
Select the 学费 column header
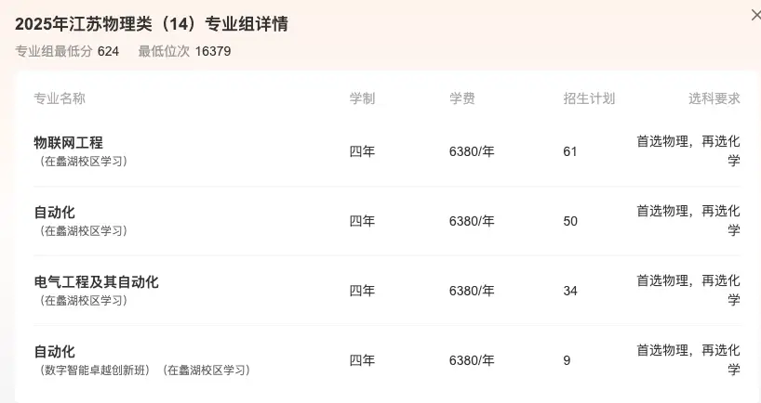click(x=462, y=98)
